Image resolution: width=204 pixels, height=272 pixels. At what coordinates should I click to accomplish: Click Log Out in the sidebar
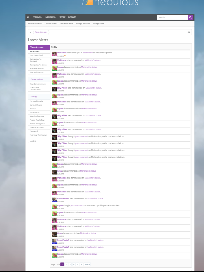33,141
